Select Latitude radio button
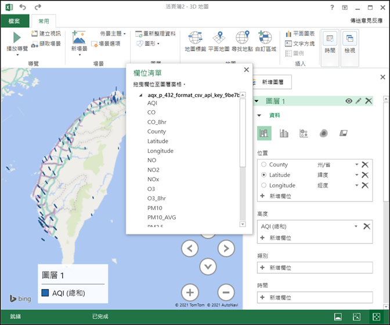The width and height of the screenshot is (390, 325). (263, 175)
